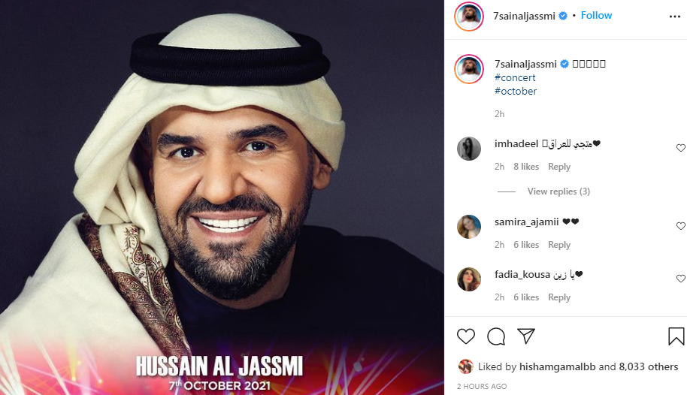Like the post with heart icon

click(x=466, y=336)
